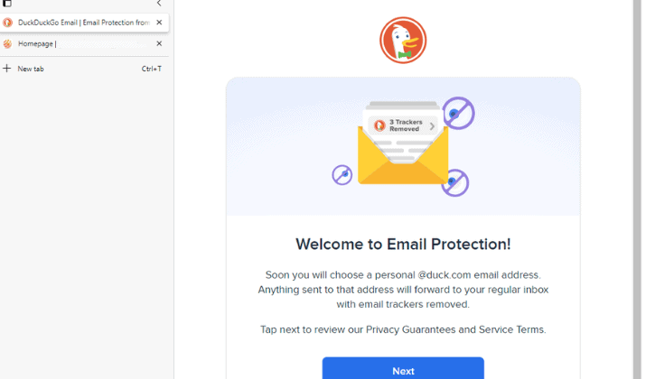Click the 3 Trackers Removed badge
646x379 pixels.
point(403,125)
